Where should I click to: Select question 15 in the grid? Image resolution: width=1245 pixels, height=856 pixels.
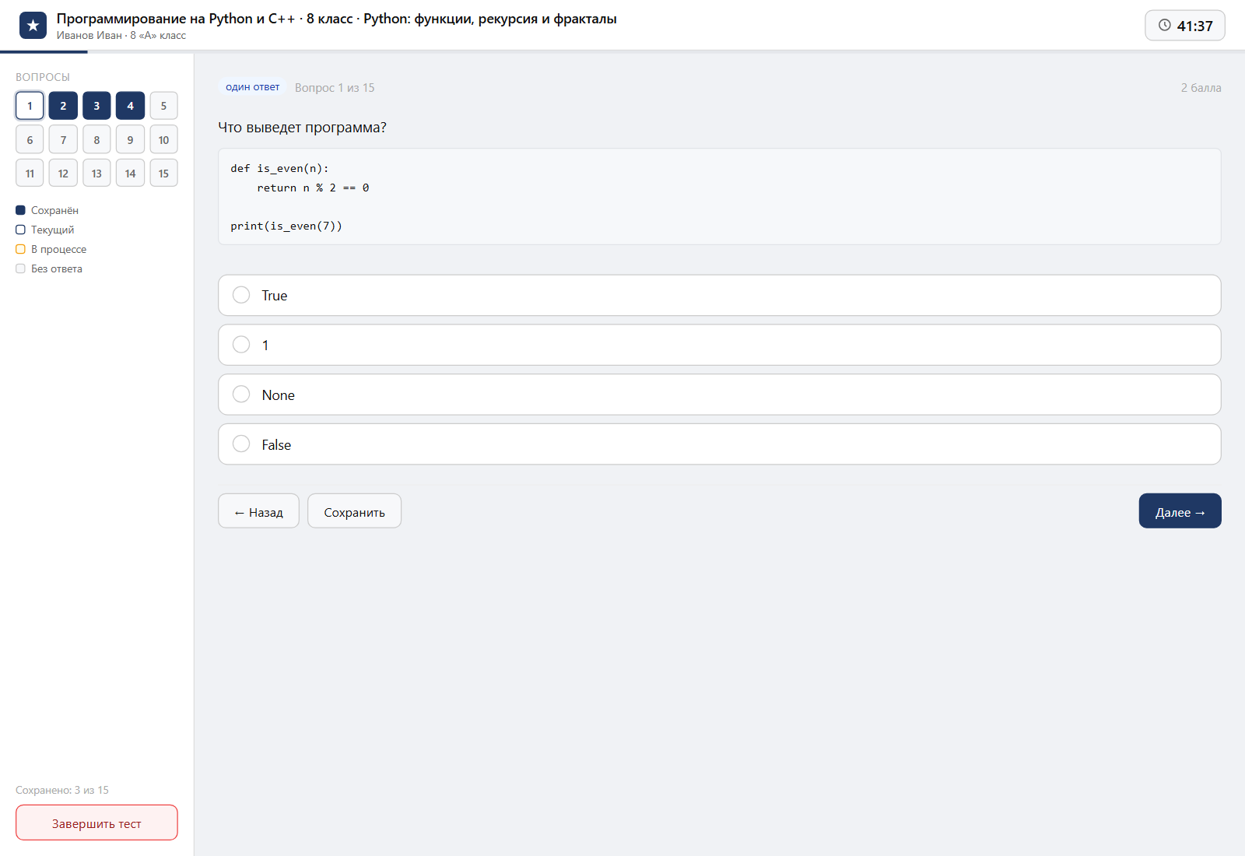click(163, 174)
